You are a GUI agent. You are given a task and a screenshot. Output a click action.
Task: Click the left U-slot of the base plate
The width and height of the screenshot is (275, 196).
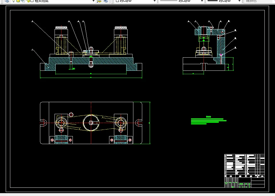pos(43,123)
